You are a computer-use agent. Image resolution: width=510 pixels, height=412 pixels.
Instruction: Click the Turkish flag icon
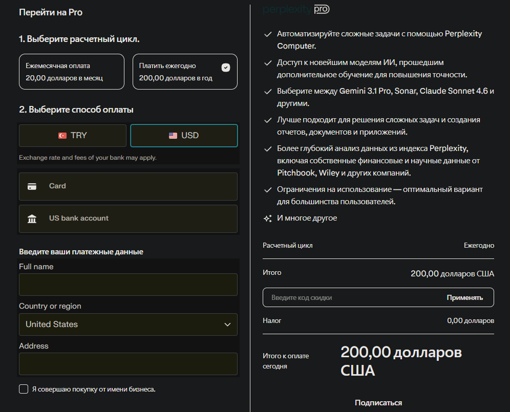(62, 136)
